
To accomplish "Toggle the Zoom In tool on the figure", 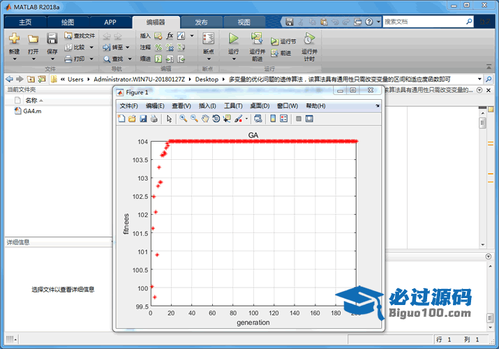I will 183,119.
